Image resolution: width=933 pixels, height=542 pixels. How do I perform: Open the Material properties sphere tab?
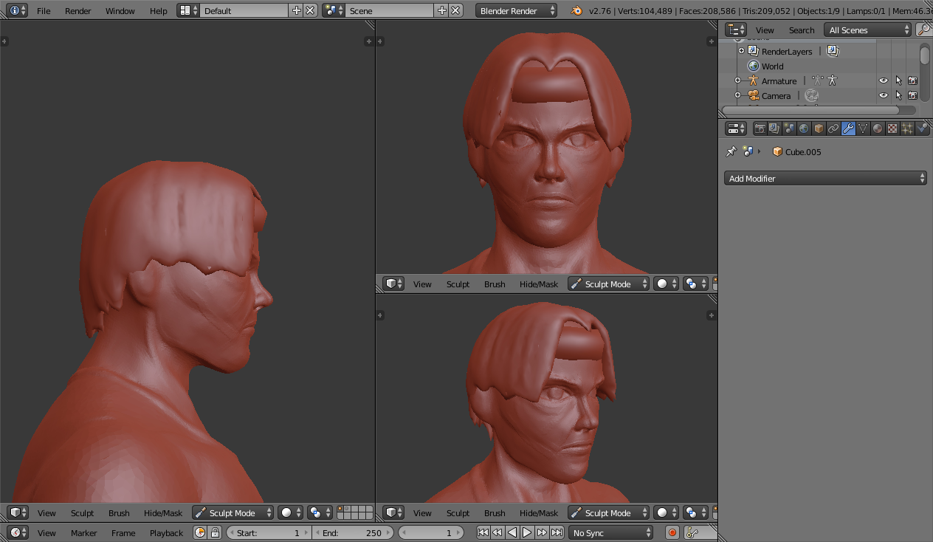coord(878,128)
